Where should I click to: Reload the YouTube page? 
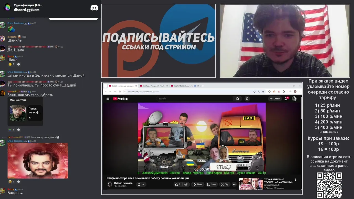click(115, 91)
